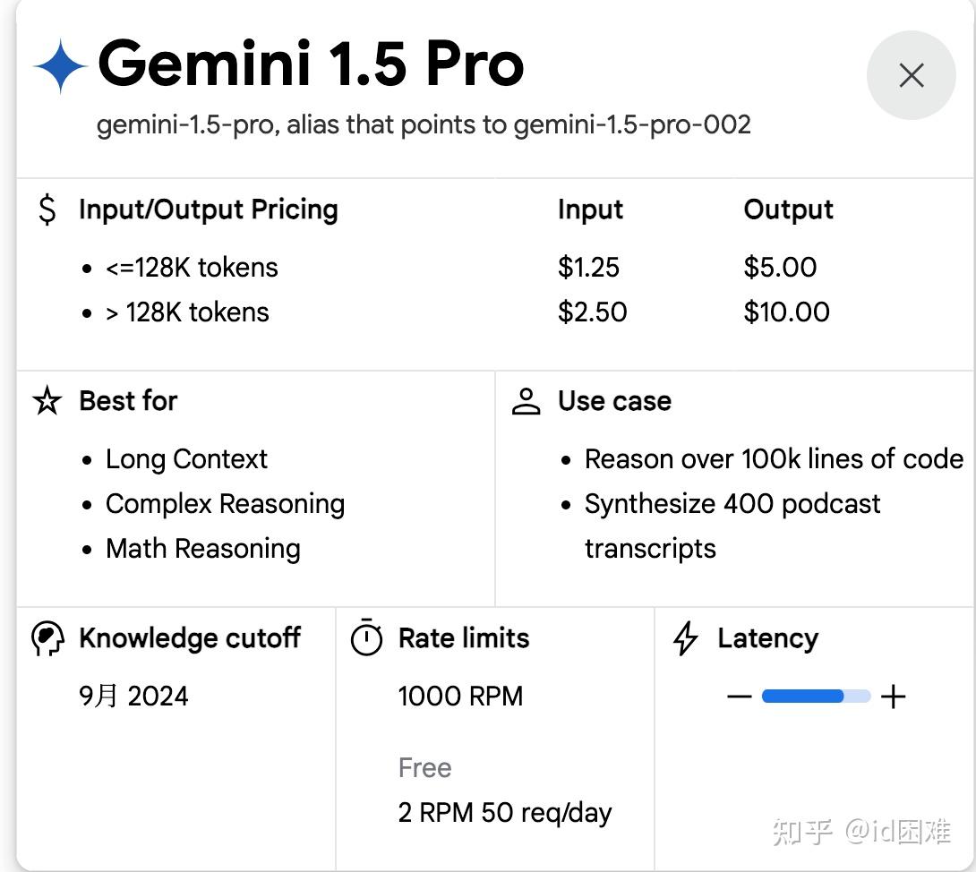Click the Free tier label
The height and width of the screenshot is (872, 976).
click(424, 768)
